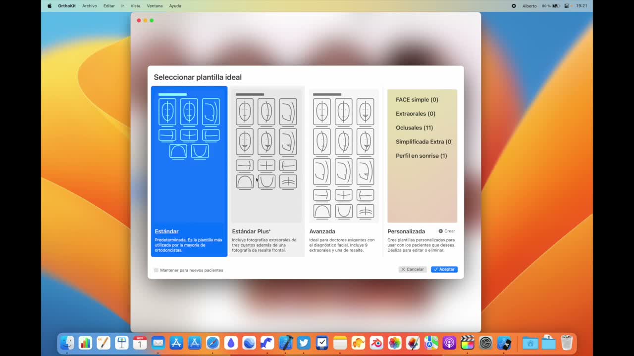Choose the Avanzada template card
The width and height of the screenshot is (634, 356).
tap(344, 171)
